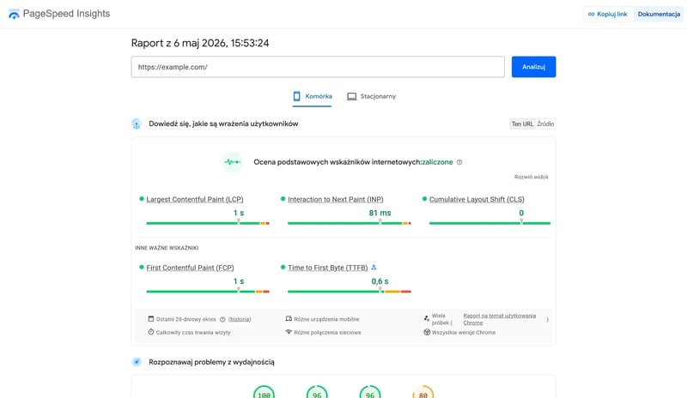Click the samples icon by Wiele próbek
687x398 pixels.
click(x=426, y=319)
